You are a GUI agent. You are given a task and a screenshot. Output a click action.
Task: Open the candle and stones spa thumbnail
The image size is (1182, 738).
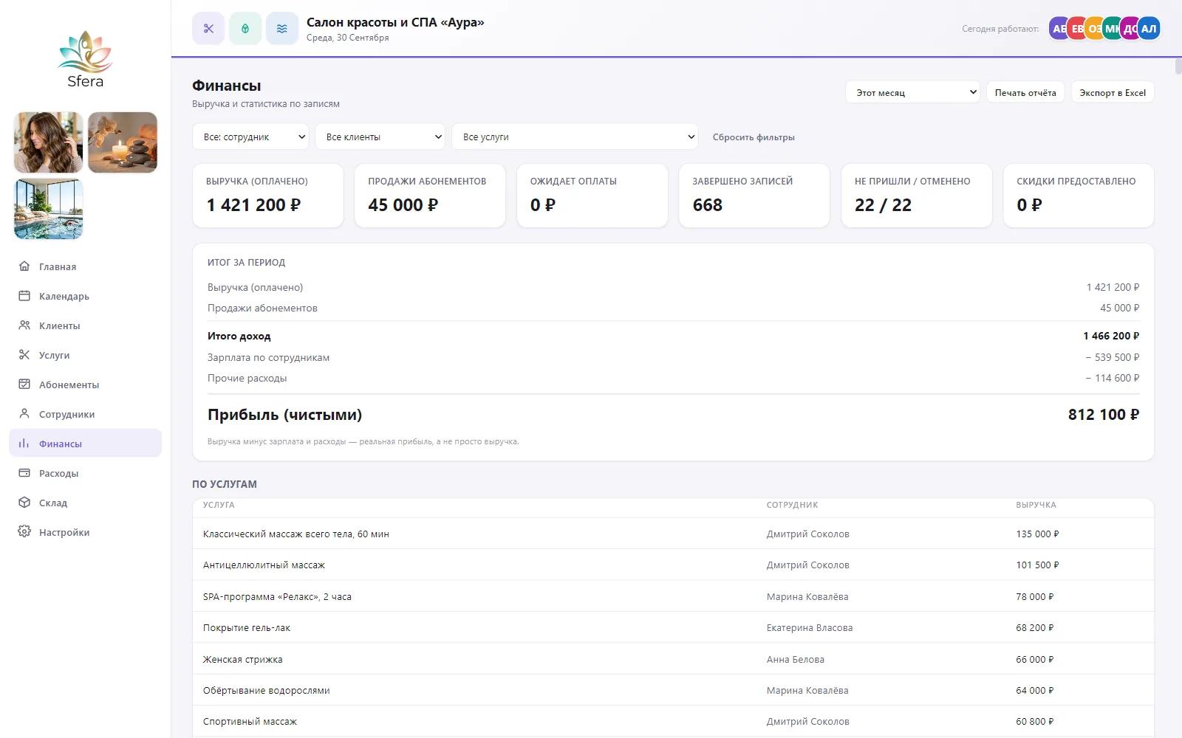click(123, 142)
